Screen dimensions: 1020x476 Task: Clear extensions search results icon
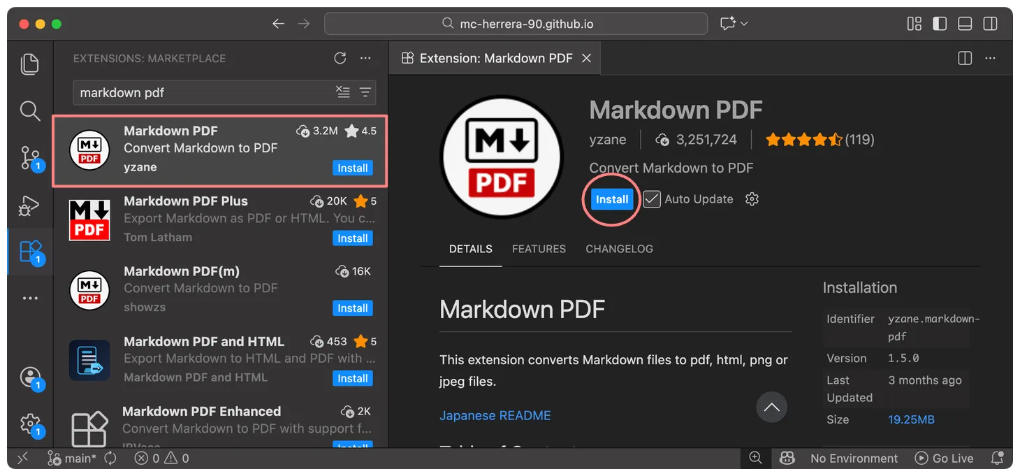[x=342, y=92]
